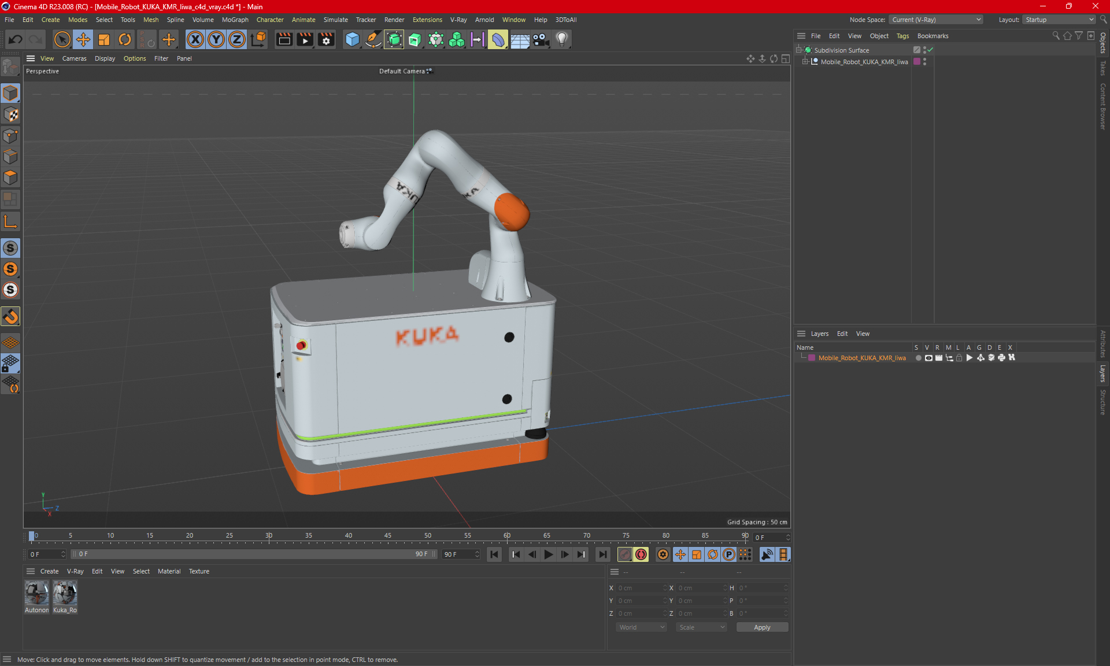Screen dimensions: 1110x666
Task: Add a Camera object
Action: (x=541, y=39)
